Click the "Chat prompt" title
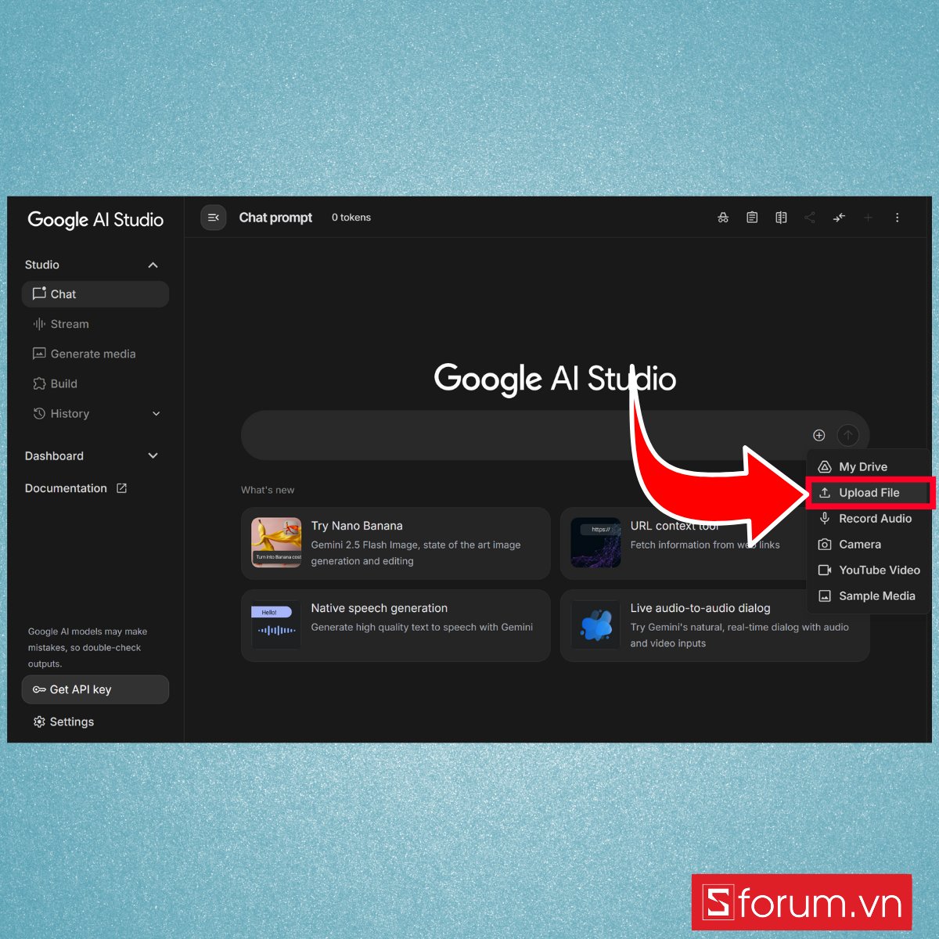This screenshot has height=939, width=939. coord(275,218)
